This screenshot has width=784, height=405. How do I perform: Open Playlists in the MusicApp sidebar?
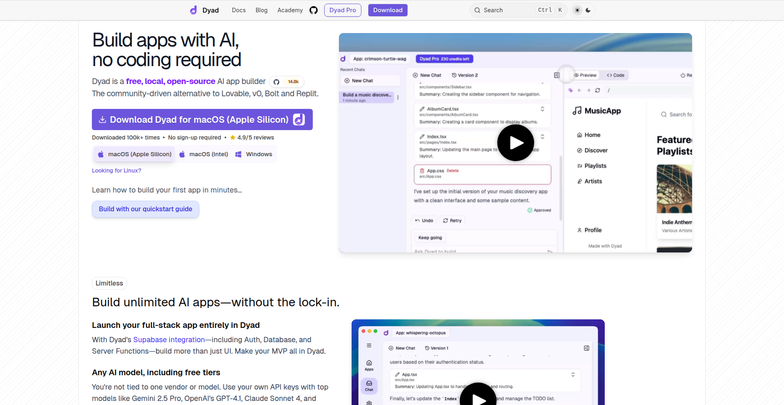tap(592, 166)
